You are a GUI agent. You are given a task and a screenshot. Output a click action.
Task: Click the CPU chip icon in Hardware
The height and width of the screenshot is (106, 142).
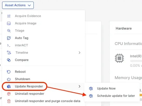(119, 58)
